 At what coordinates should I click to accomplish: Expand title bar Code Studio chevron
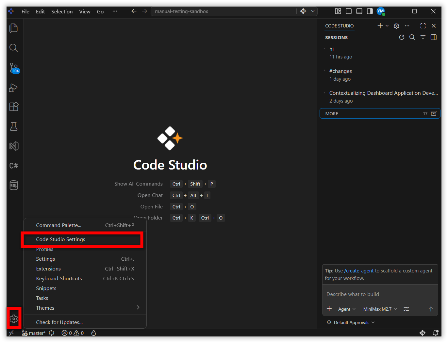coord(313,11)
